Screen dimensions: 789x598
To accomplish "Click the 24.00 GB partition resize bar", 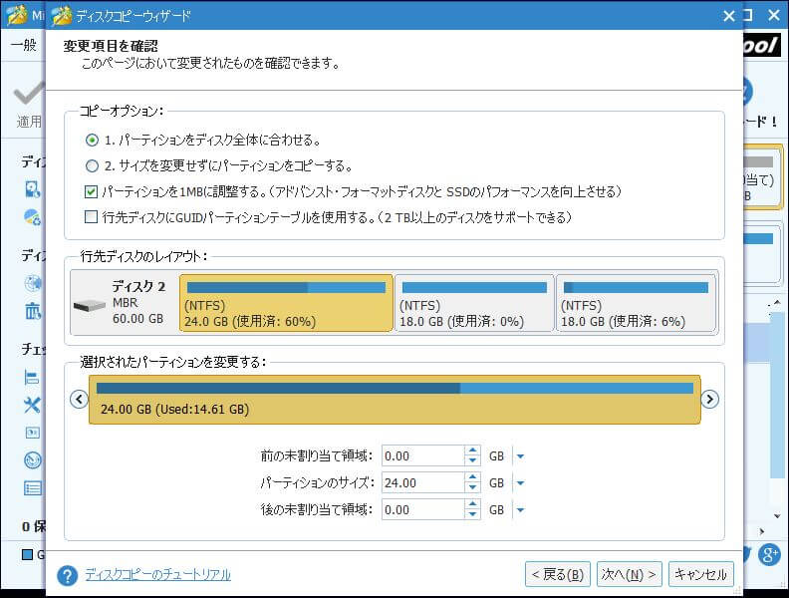I will (394, 400).
